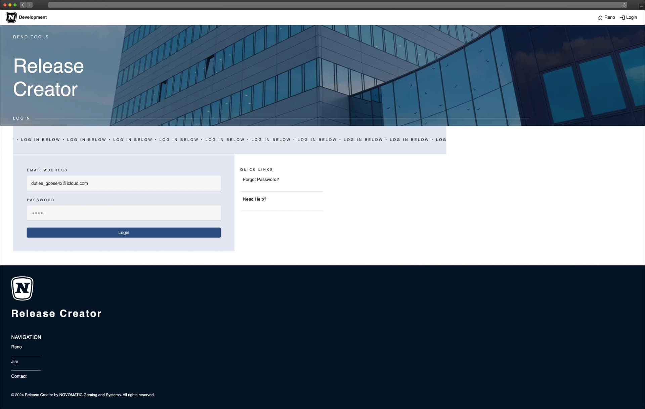Viewport: 645px width, 409px height.
Task: Open Jira in footer navigation
Action: (15, 362)
